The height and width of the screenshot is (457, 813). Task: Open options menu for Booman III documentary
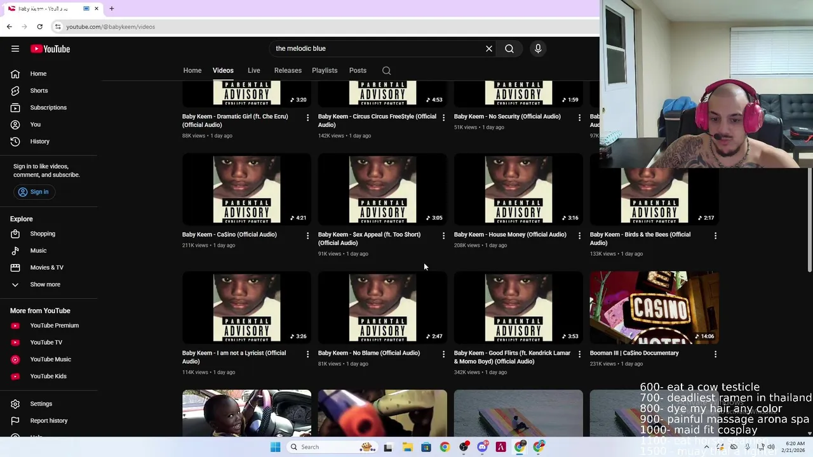(715, 354)
